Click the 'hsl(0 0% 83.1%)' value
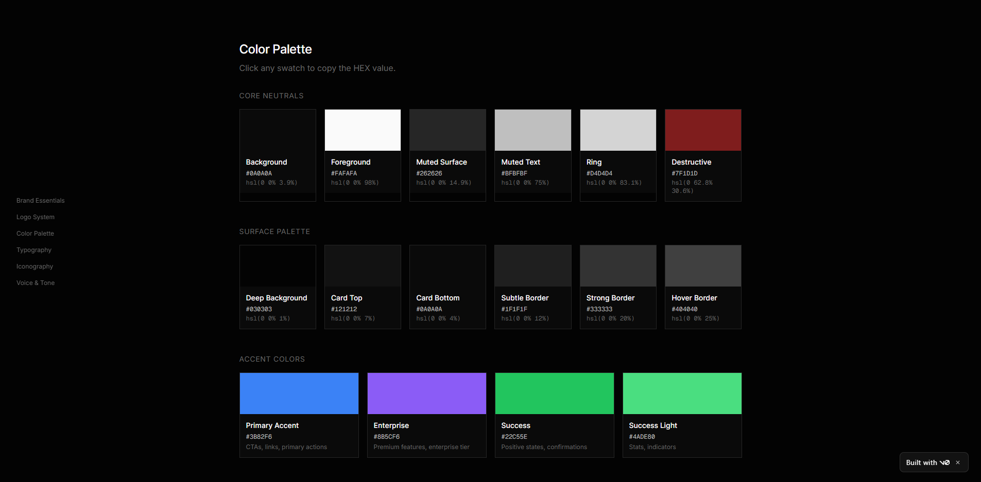 614,183
